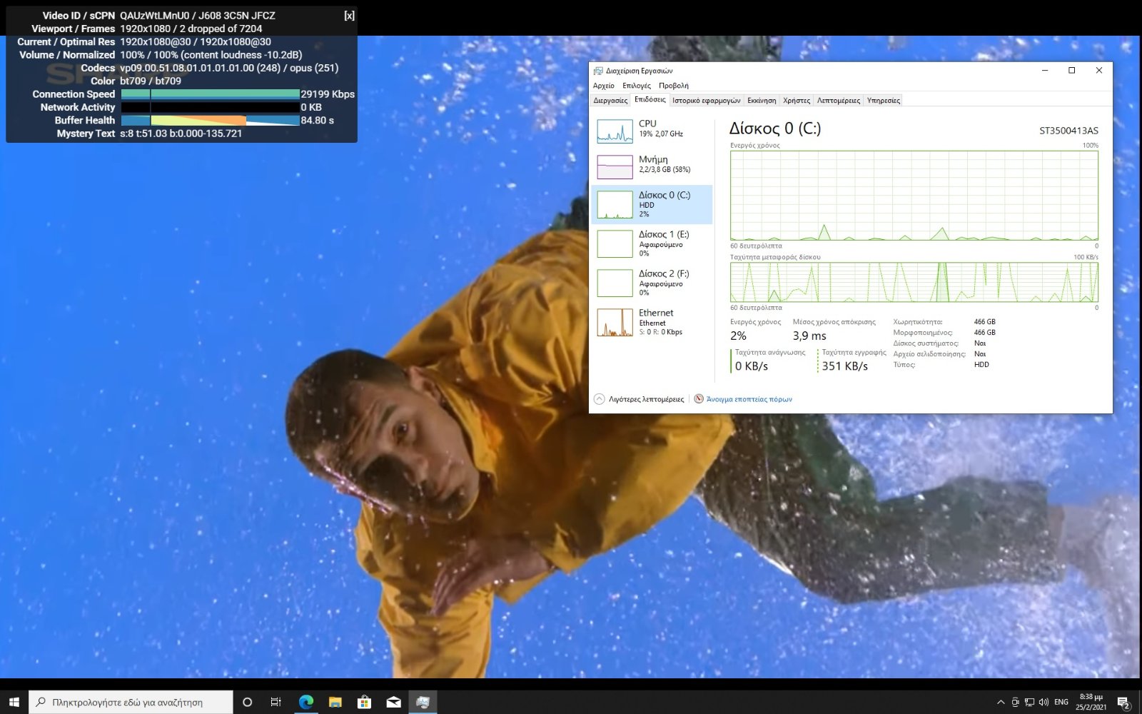This screenshot has height=714, width=1142.
Task: Click the Buffer Health bar in overlay
Action: (x=211, y=120)
